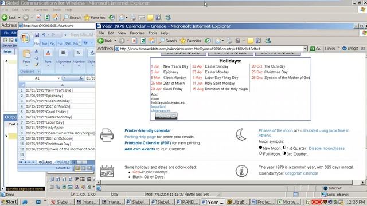Refresh the Year 1979 Calendar page
This screenshot has height=206, width=367.
click(x=143, y=41)
